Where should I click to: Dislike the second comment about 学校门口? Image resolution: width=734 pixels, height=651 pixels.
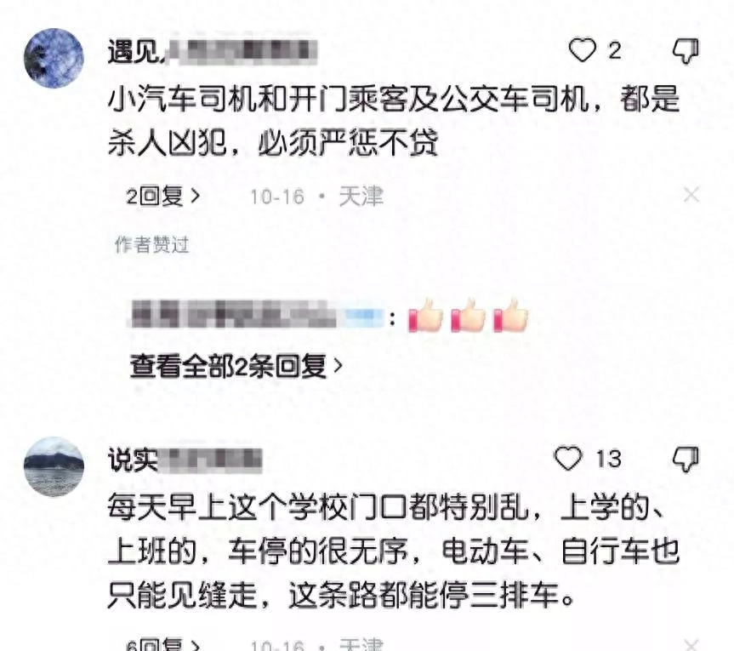pos(686,459)
